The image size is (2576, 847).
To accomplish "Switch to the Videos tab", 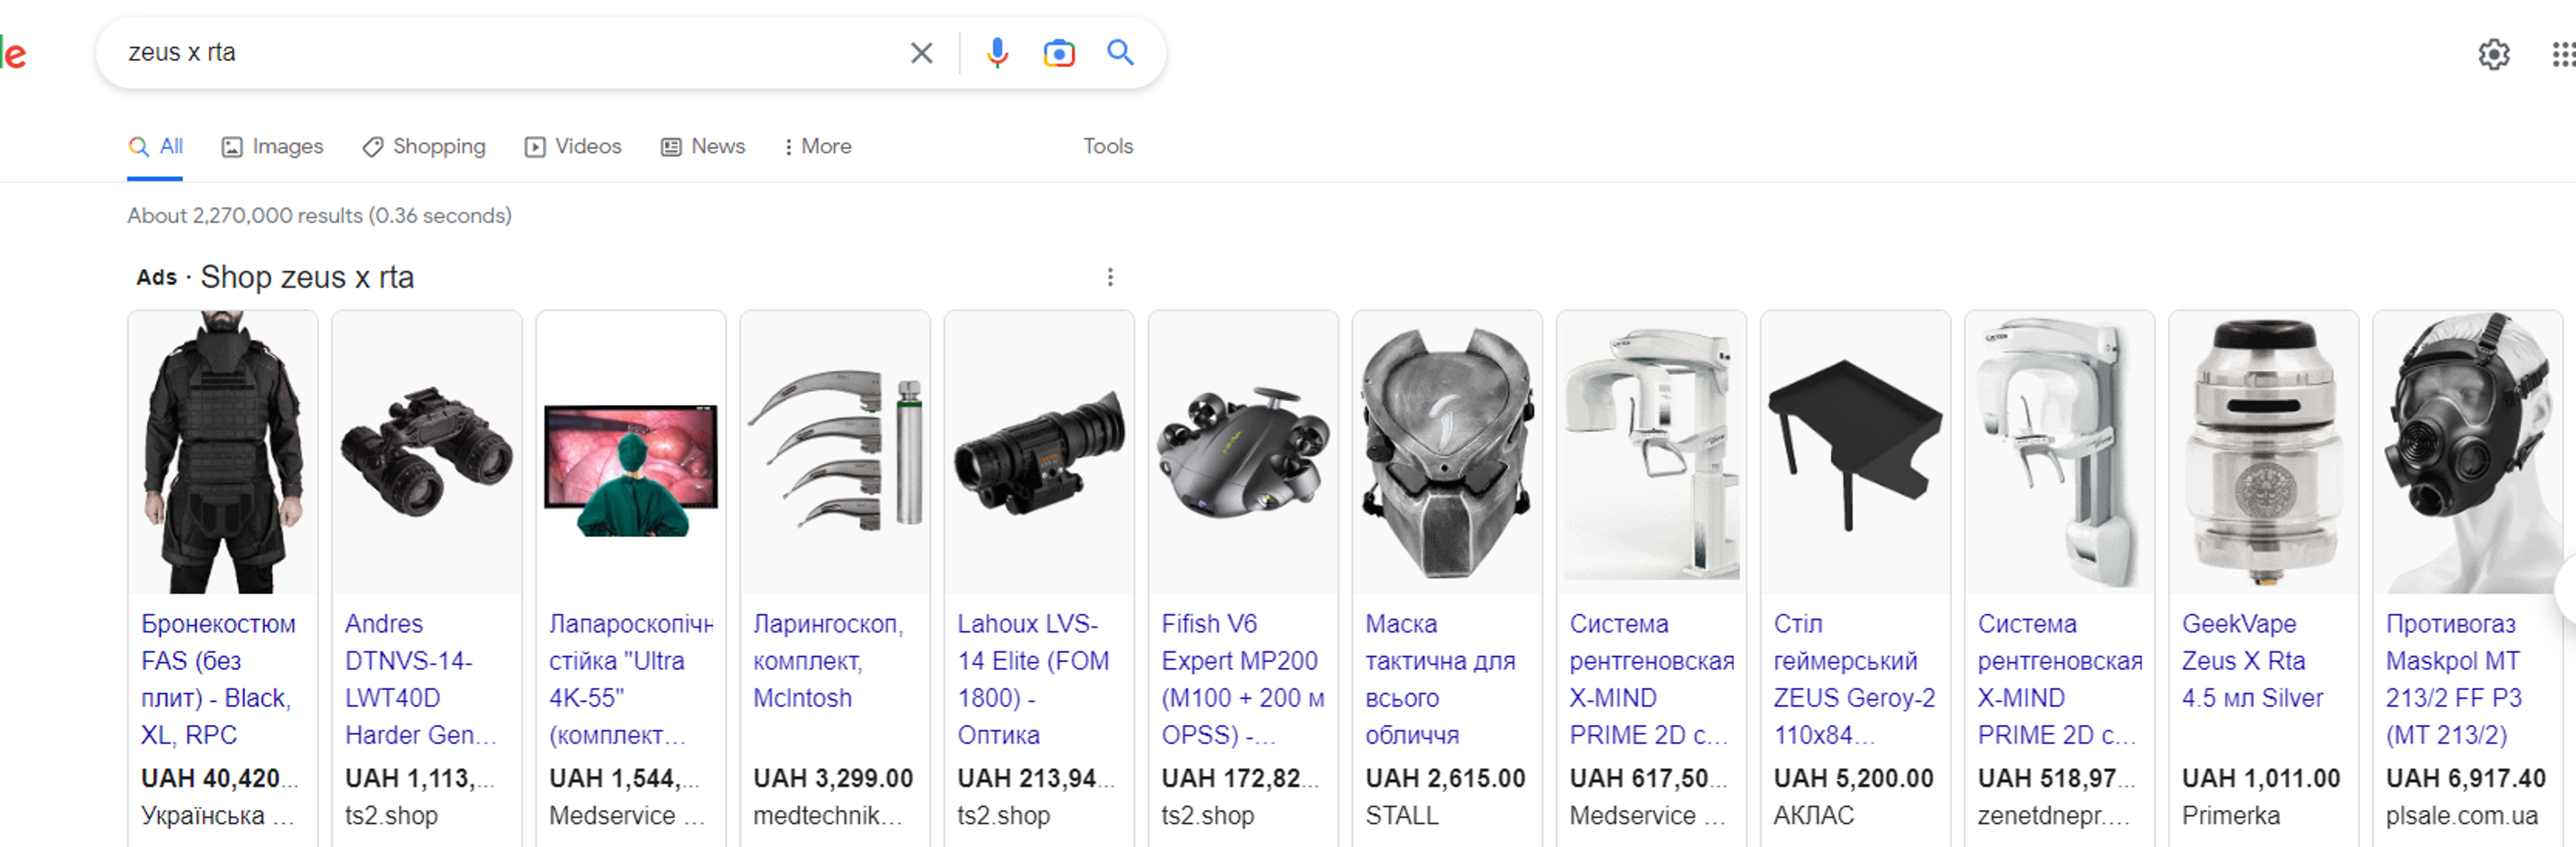I will click(573, 147).
